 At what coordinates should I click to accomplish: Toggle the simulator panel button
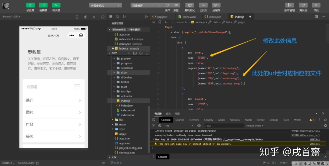coord(30,5)
